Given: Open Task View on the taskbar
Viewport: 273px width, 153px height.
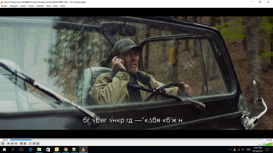Looking at the screenshot, I should [x=21, y=149].
